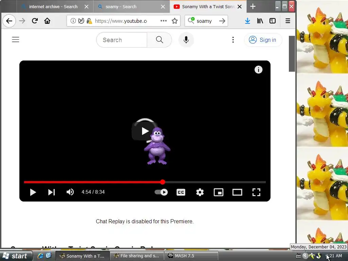This screenshot has width=348, height=261.
Task: Close the 'internet archive - Search' tab
Action: tap(87, 7)
